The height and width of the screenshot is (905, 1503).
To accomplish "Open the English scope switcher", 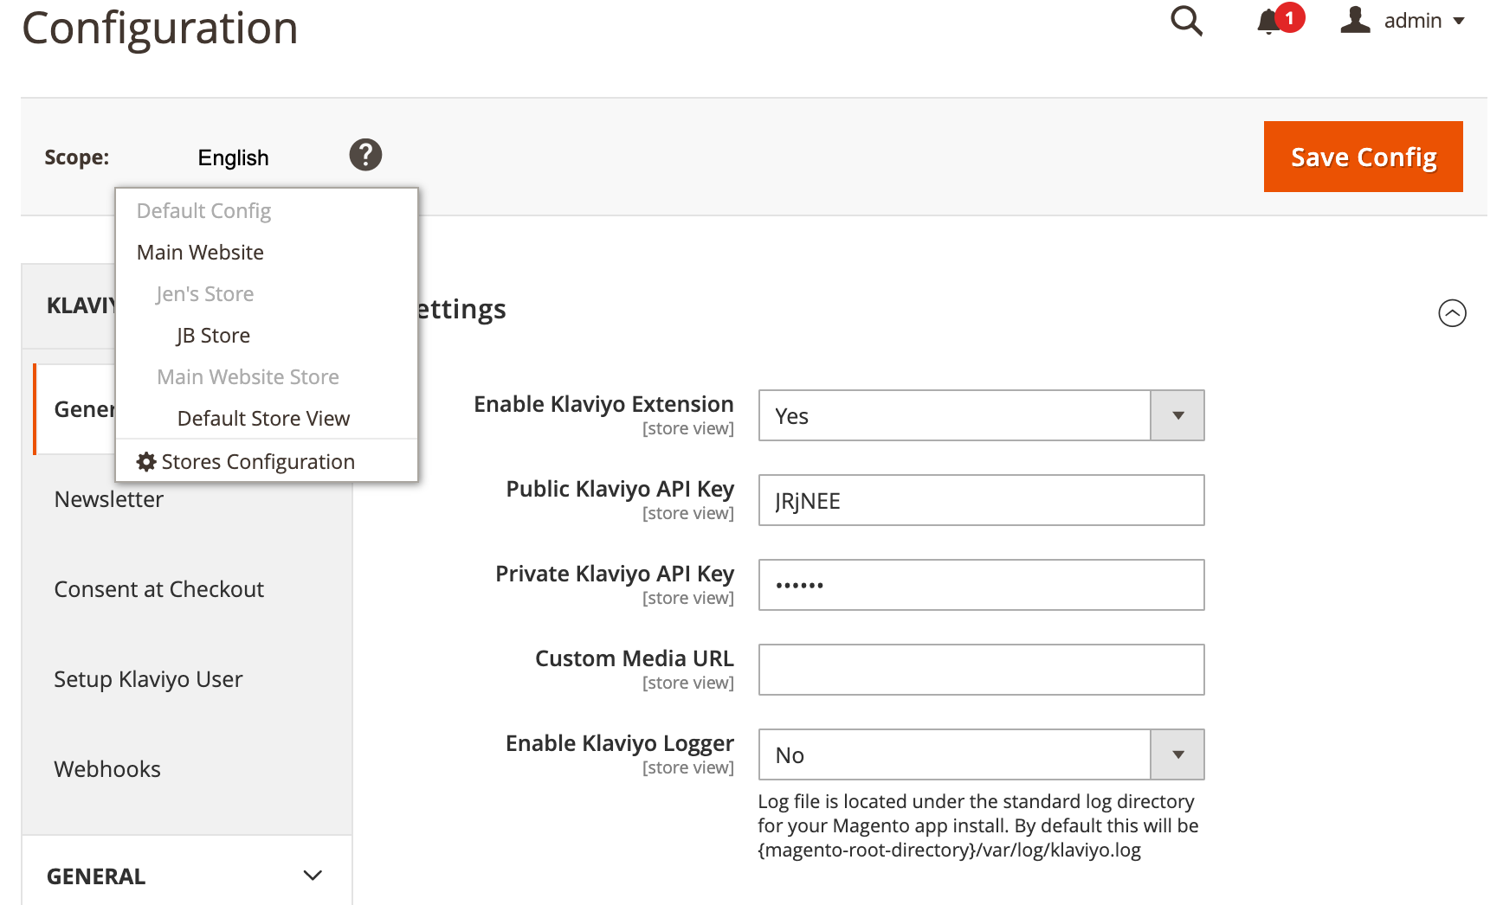I will click(233, 157).
